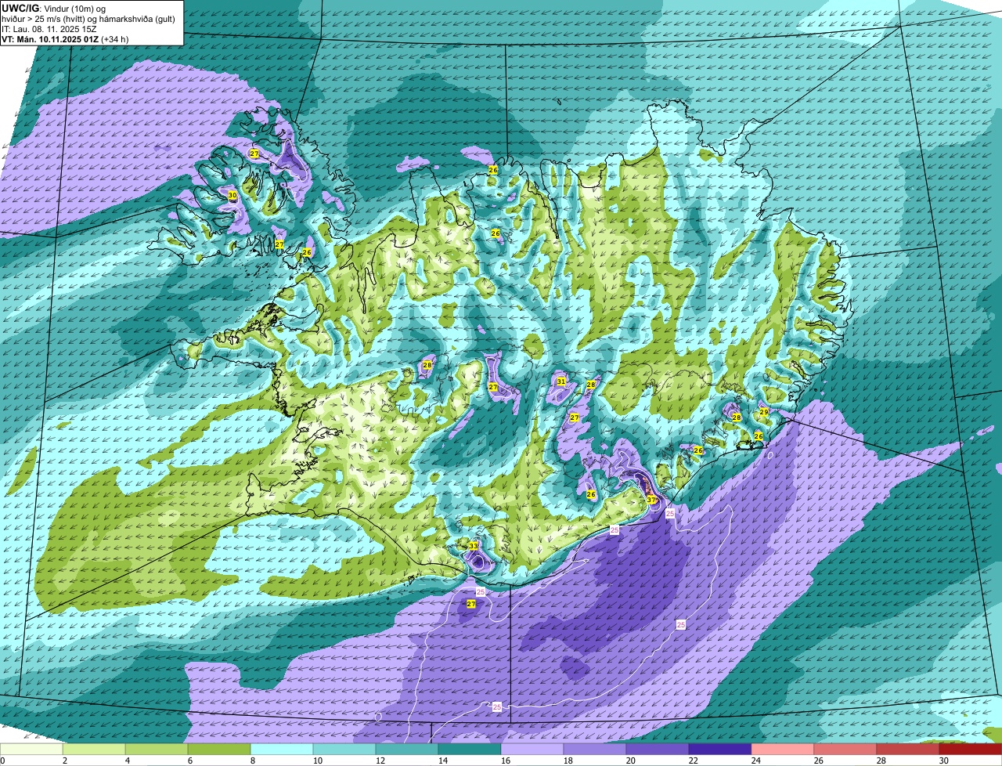This screenshot has height=766, width=1002.
Task: Click the '8' tick label on the color scale
Action: [252, 761]
